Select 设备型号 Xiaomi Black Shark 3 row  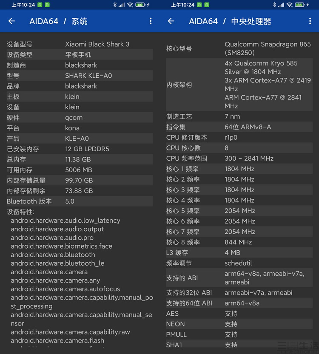[x=80, y=44]
